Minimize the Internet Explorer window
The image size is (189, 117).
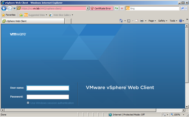tap(180, 3)
